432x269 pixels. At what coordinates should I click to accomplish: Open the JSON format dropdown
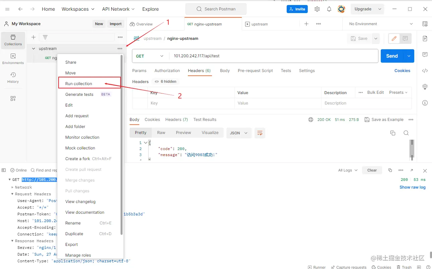pos(239,133)
